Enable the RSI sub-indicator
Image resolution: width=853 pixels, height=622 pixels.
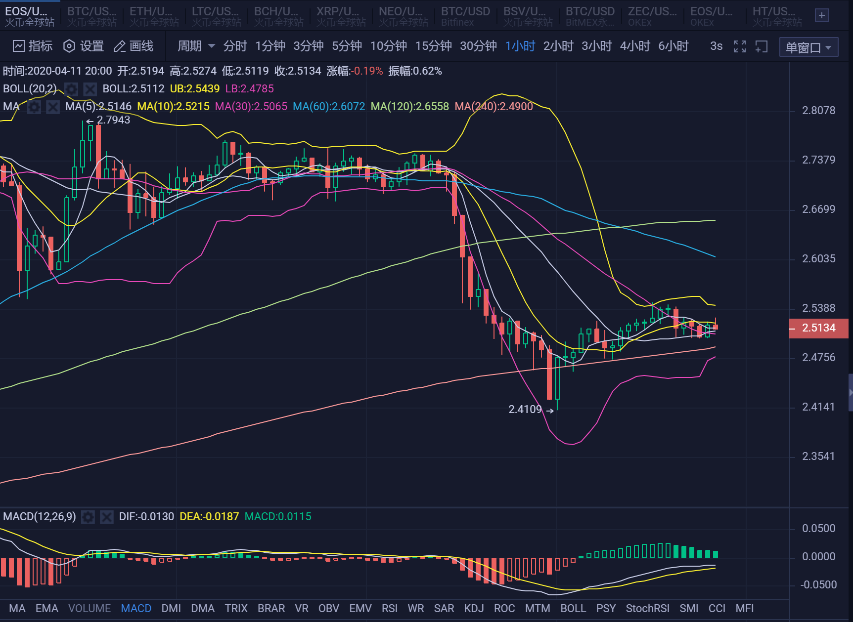click(390, 608)
